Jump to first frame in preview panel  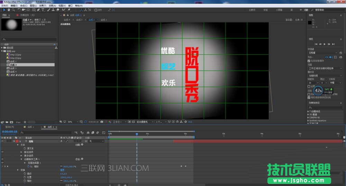(x=316, y=44)
